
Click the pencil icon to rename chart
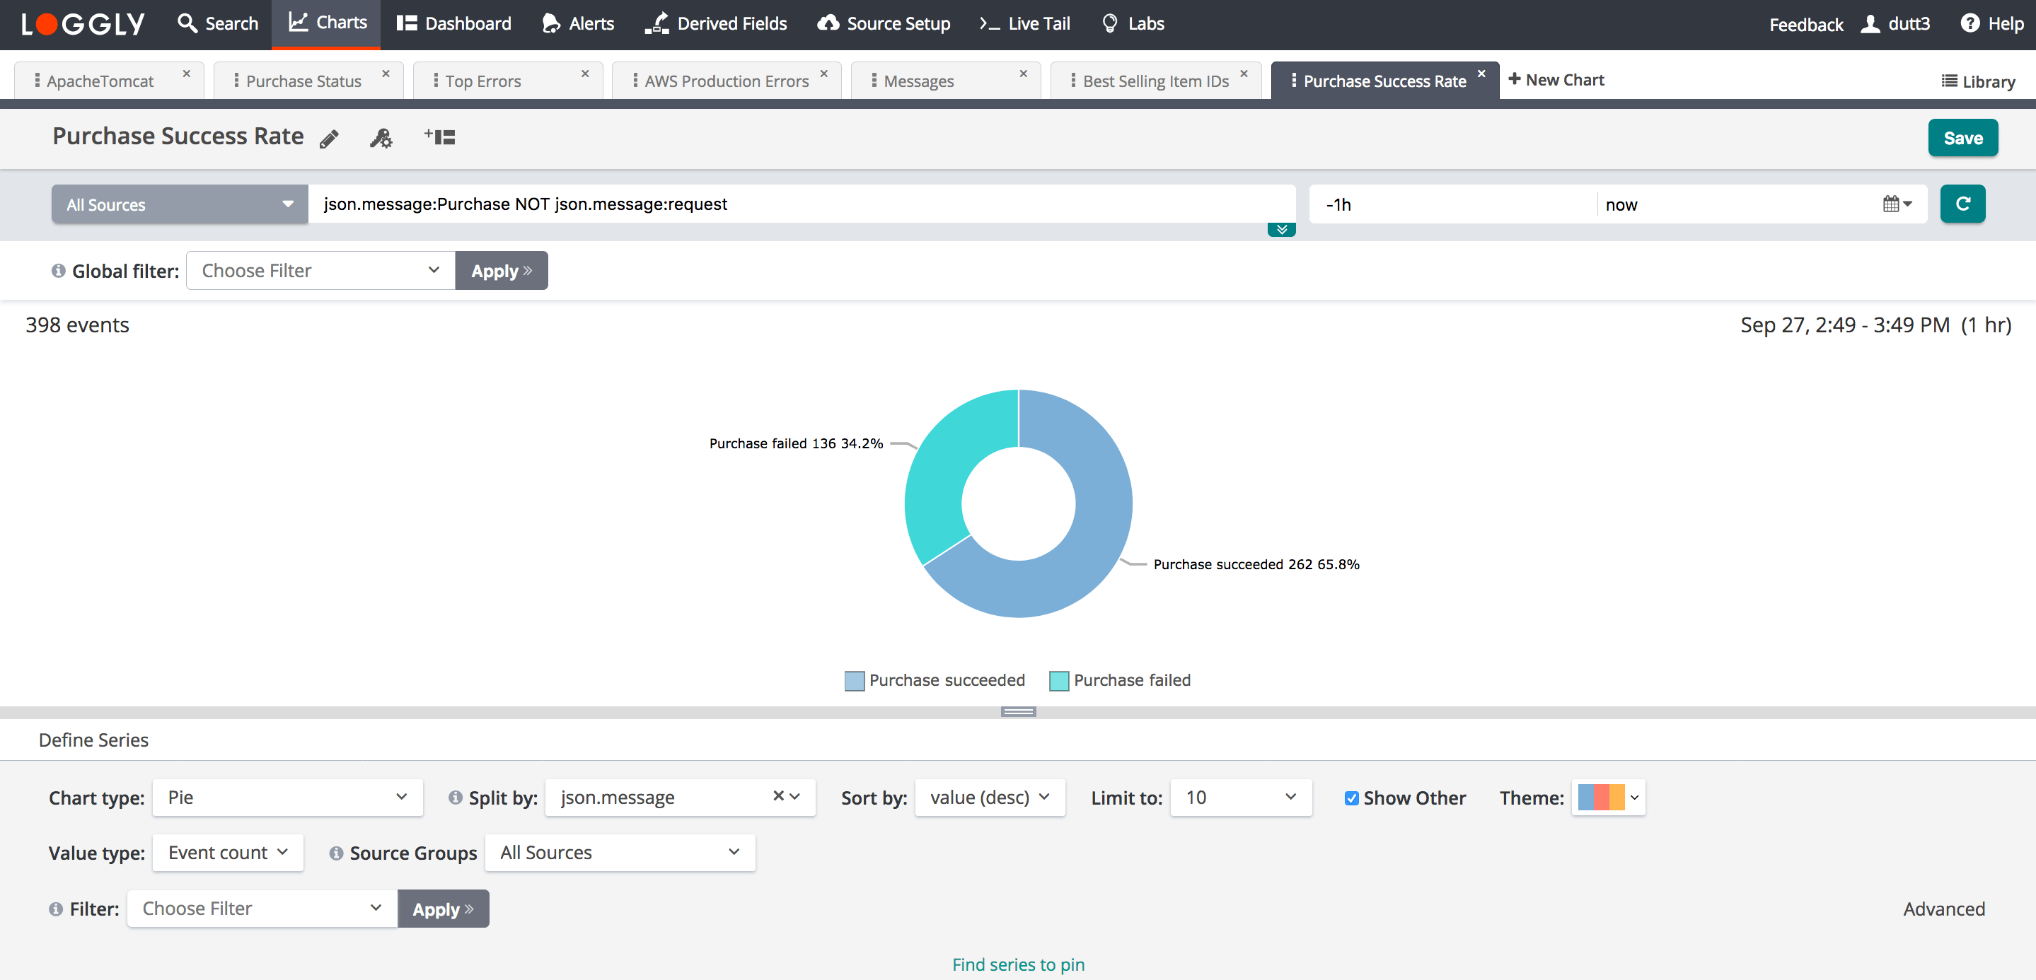click(329, 139)
